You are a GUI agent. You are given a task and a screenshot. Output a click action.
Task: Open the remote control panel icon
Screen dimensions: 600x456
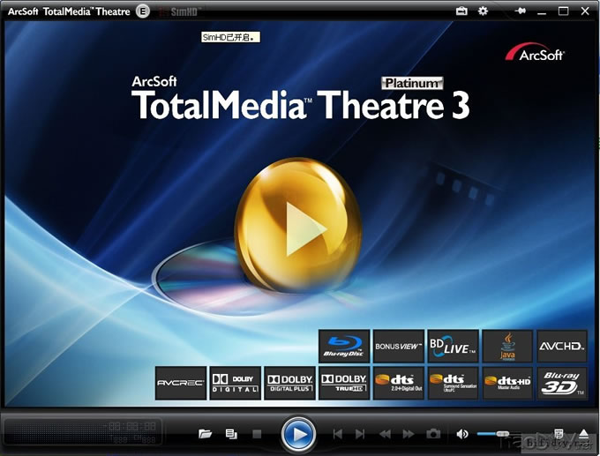(559, 434)
